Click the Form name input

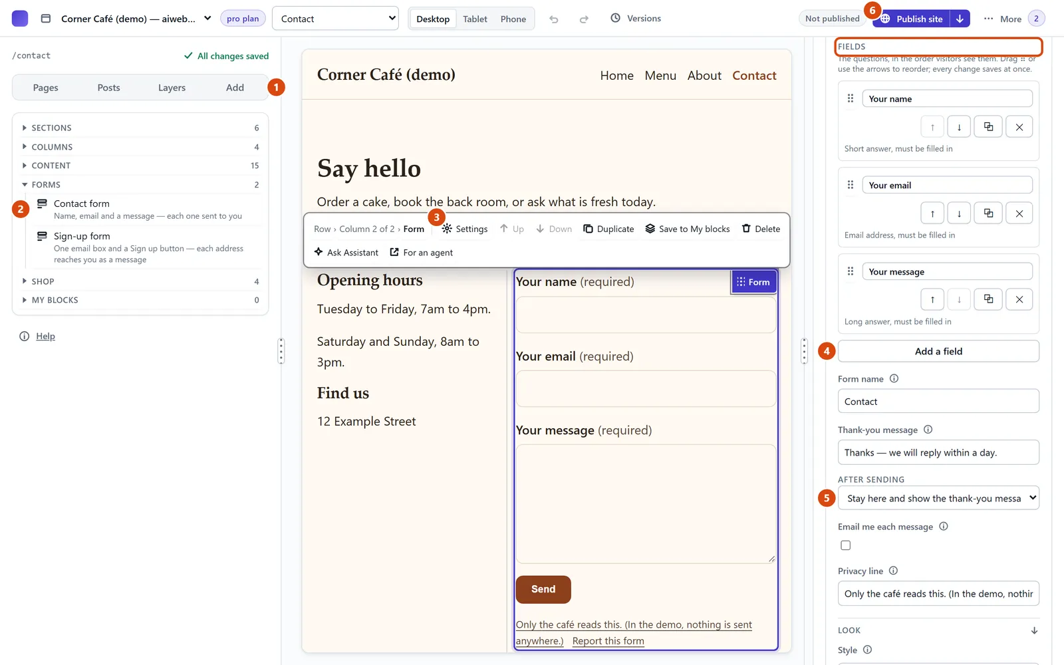[x=938, y=402]
